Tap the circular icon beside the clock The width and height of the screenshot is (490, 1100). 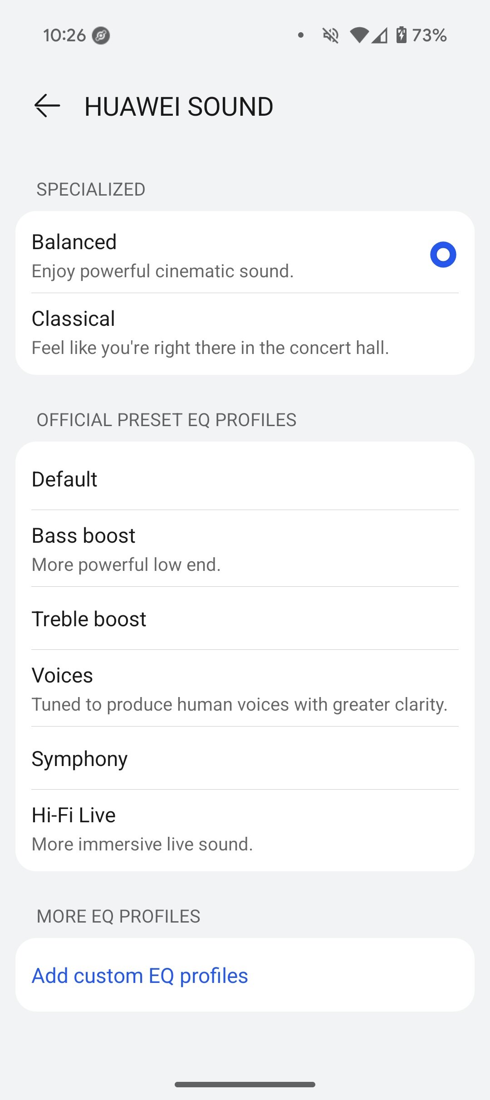(x=101, y=35)
